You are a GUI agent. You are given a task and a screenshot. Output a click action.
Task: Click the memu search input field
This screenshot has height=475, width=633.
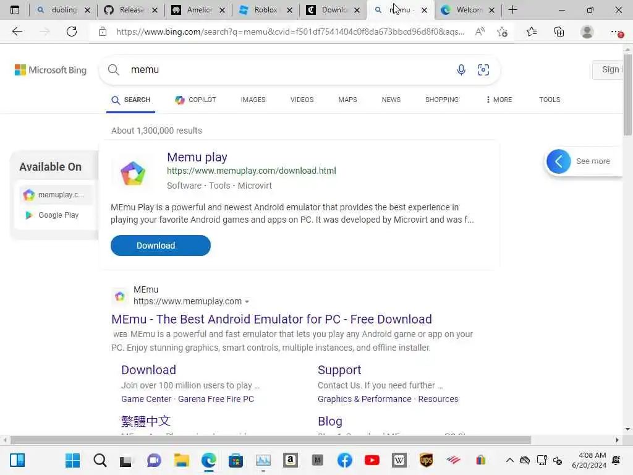tap(291, 70)
